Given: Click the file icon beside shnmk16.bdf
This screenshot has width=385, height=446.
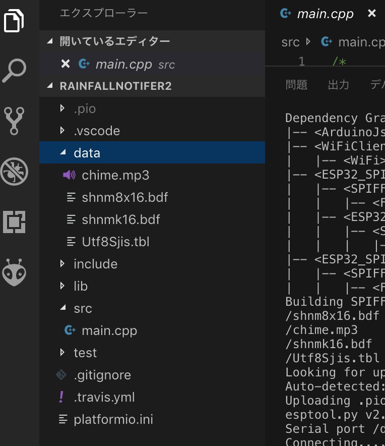Looking at the screenshot, I should point(71,219).
